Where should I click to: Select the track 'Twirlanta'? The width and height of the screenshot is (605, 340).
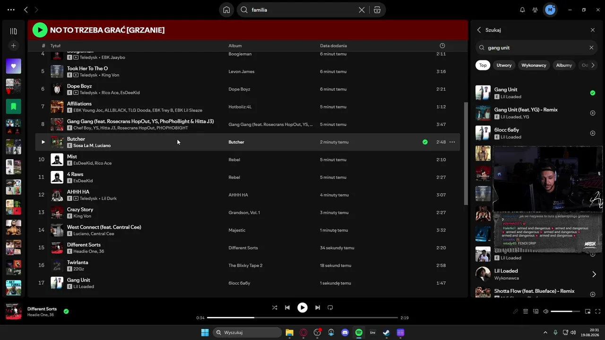coord(78,263)
